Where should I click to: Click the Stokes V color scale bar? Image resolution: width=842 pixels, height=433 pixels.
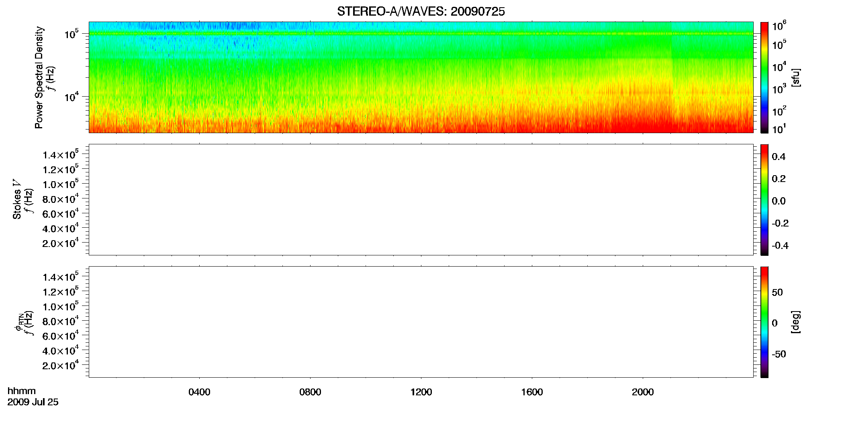[764, 200]
